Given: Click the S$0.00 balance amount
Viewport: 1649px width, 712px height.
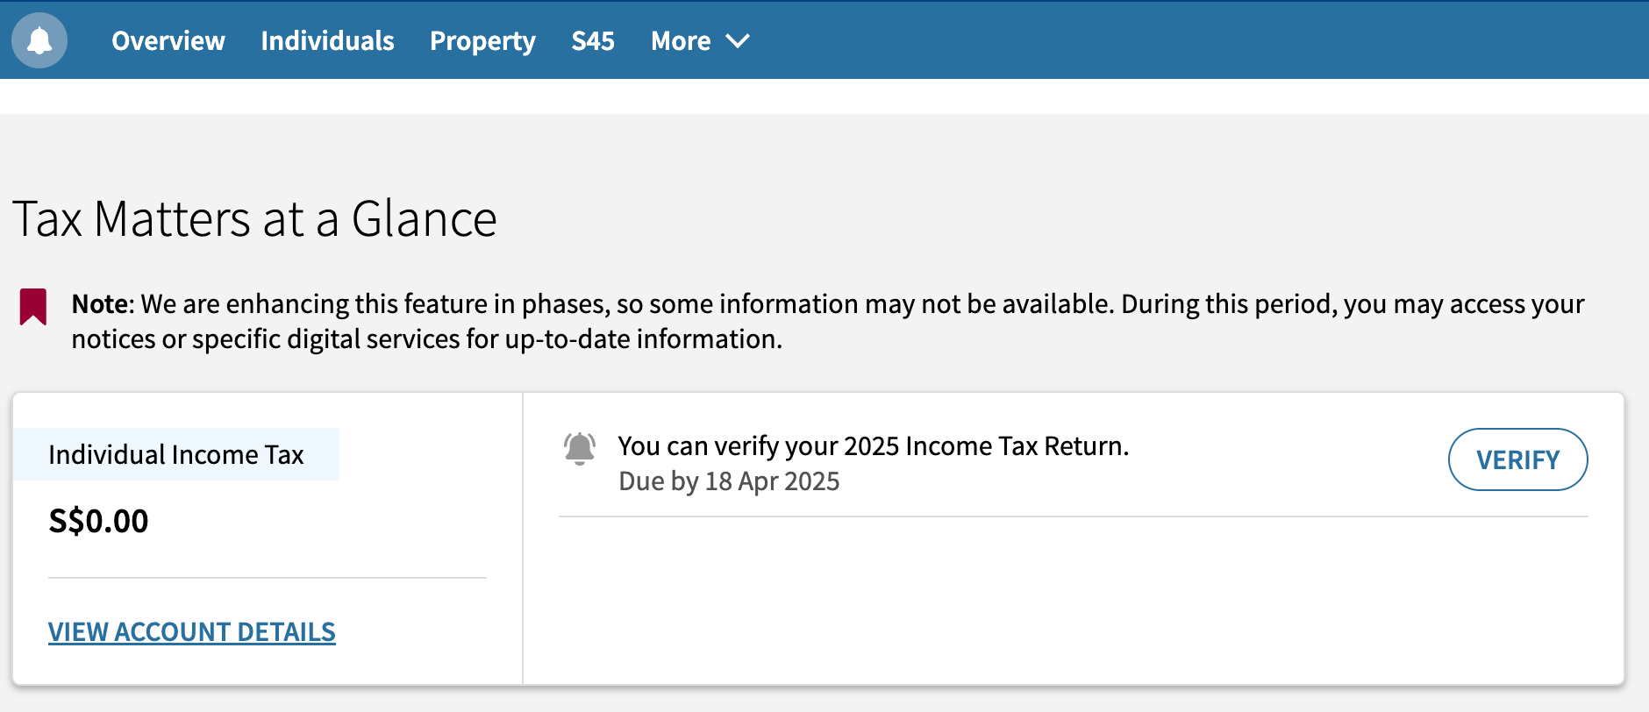Looking at the screenshot, I should (x=98, y=521).
